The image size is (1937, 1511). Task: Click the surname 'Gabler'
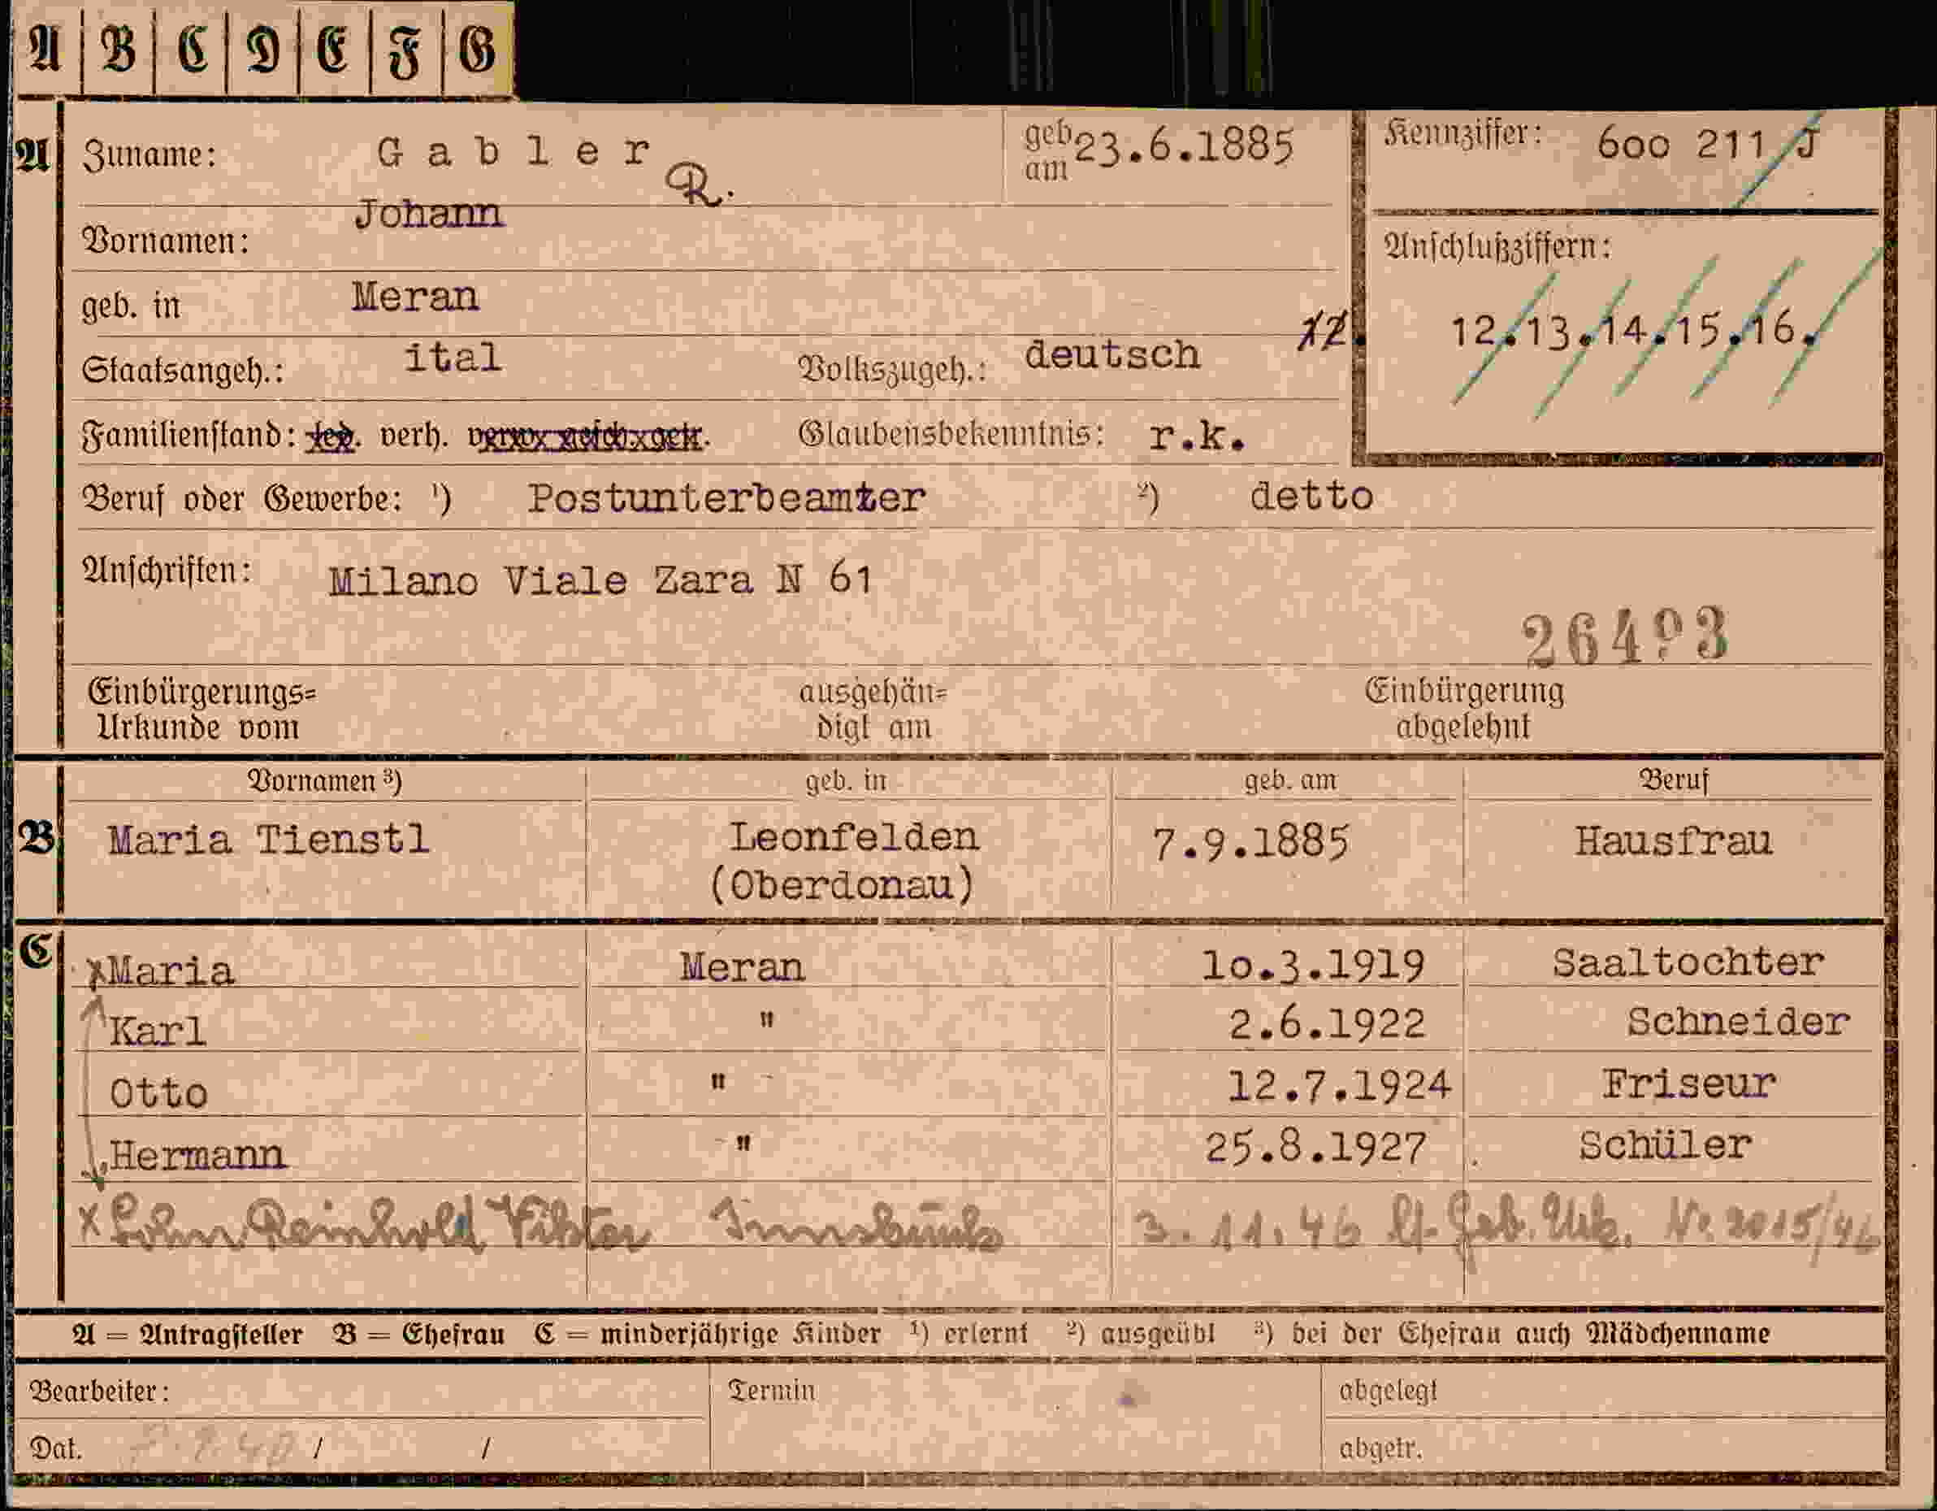(513, 153)
